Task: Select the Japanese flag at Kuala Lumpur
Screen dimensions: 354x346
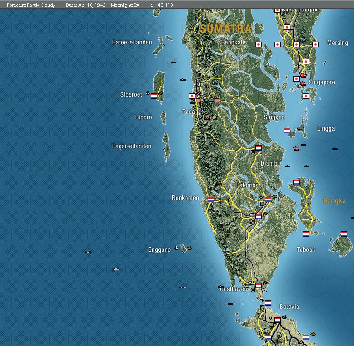Action: (277, 10)
